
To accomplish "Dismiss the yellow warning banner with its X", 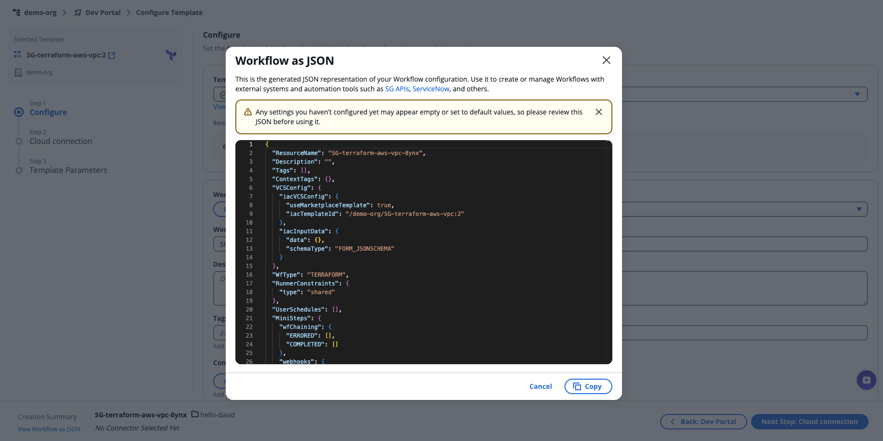I will pyautogui.click(x=599, y=112).
